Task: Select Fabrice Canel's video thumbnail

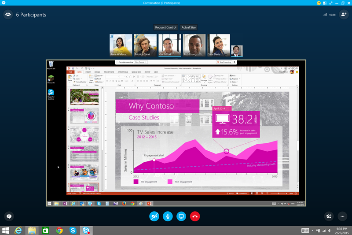Action: [x=145, y=45]
